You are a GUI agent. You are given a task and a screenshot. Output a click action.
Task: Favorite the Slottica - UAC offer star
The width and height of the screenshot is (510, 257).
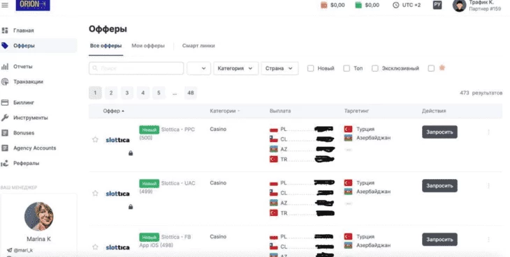tap(95, 193)
